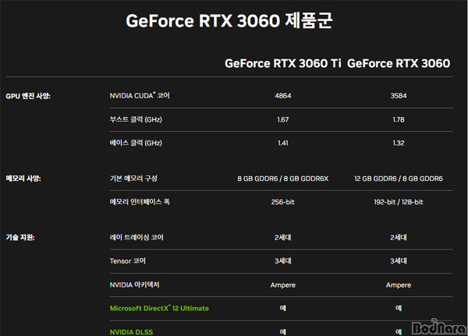This screenshot has height=336, width=468.
Task: Click the base clock value 1.32
Action: pos(399,143)
